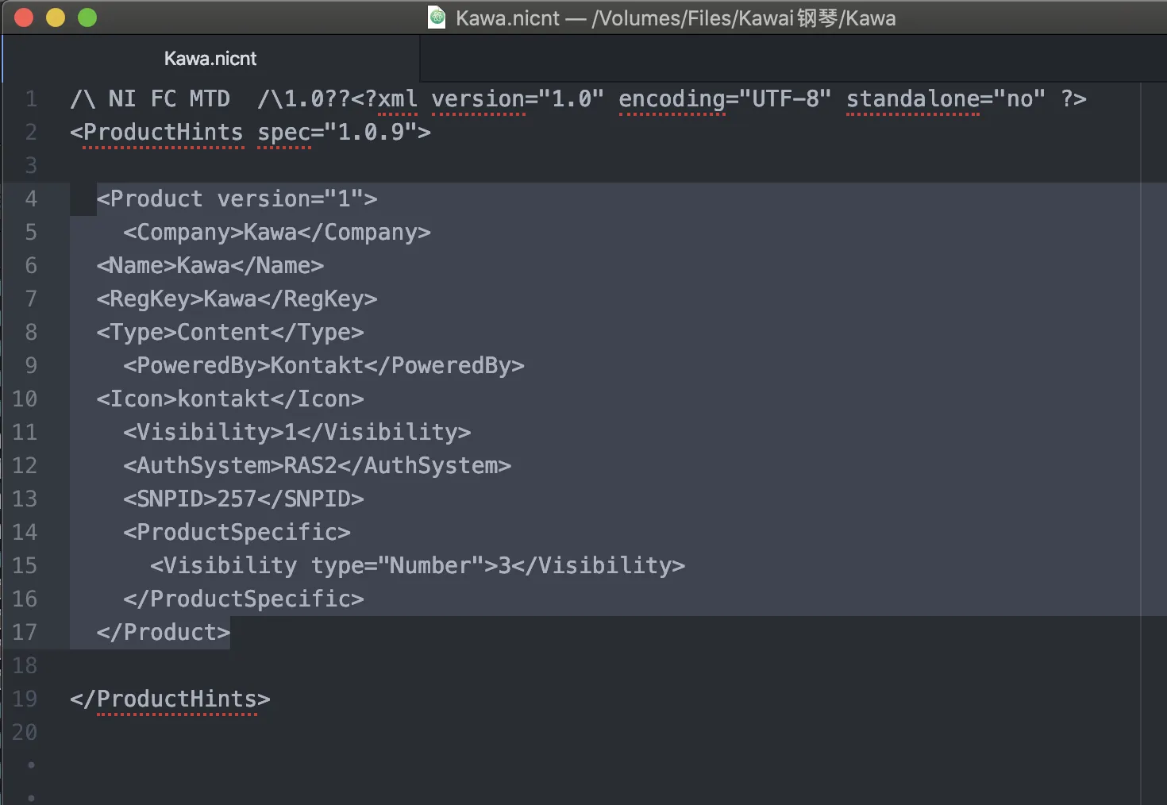The width and height of the screenshot is (1167, 805).
Task: Click gutter line number 7
Action: tap(31, 299)
